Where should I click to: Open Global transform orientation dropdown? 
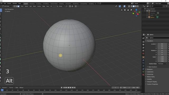60,6
